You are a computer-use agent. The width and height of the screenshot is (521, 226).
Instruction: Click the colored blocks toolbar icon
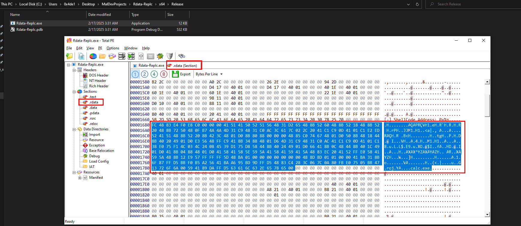(112, 56)
